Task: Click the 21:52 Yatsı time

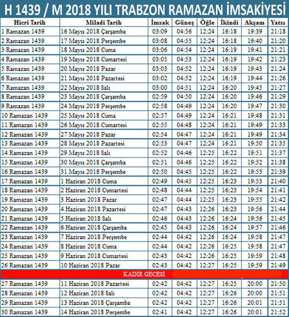Action: (277, 312)
